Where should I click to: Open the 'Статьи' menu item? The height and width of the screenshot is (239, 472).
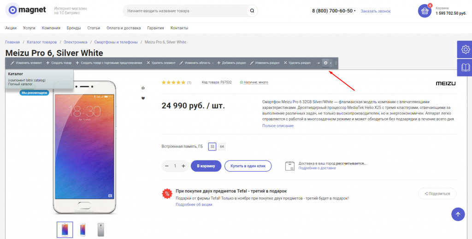(94, 28)
